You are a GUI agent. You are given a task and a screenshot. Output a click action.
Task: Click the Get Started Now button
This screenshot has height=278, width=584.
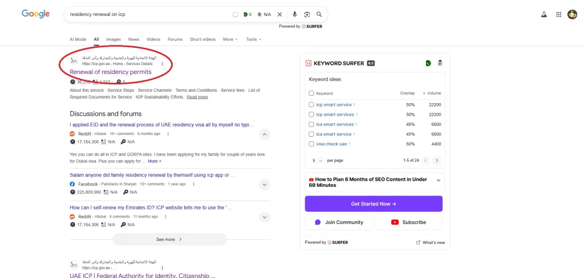[x=374, y=204]
